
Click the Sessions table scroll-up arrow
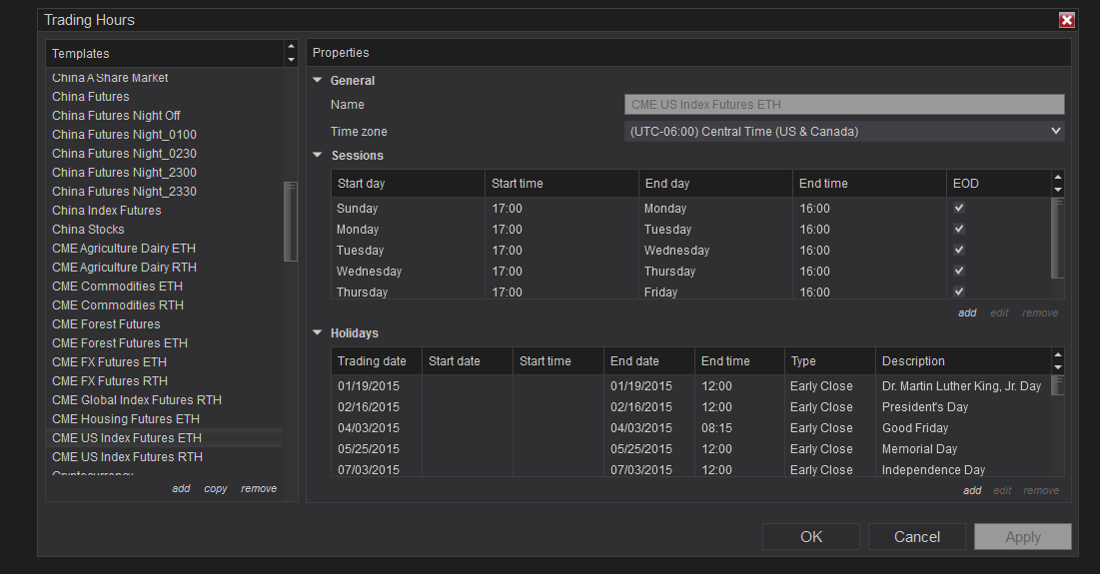[x=1058, y=178]
